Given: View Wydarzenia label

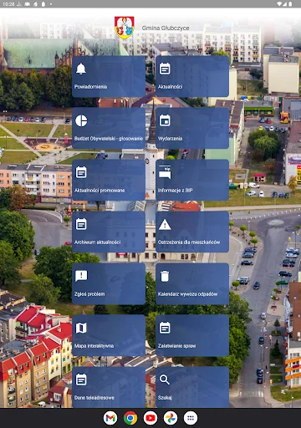Looking at the screenshot, I should pos(171,139).
